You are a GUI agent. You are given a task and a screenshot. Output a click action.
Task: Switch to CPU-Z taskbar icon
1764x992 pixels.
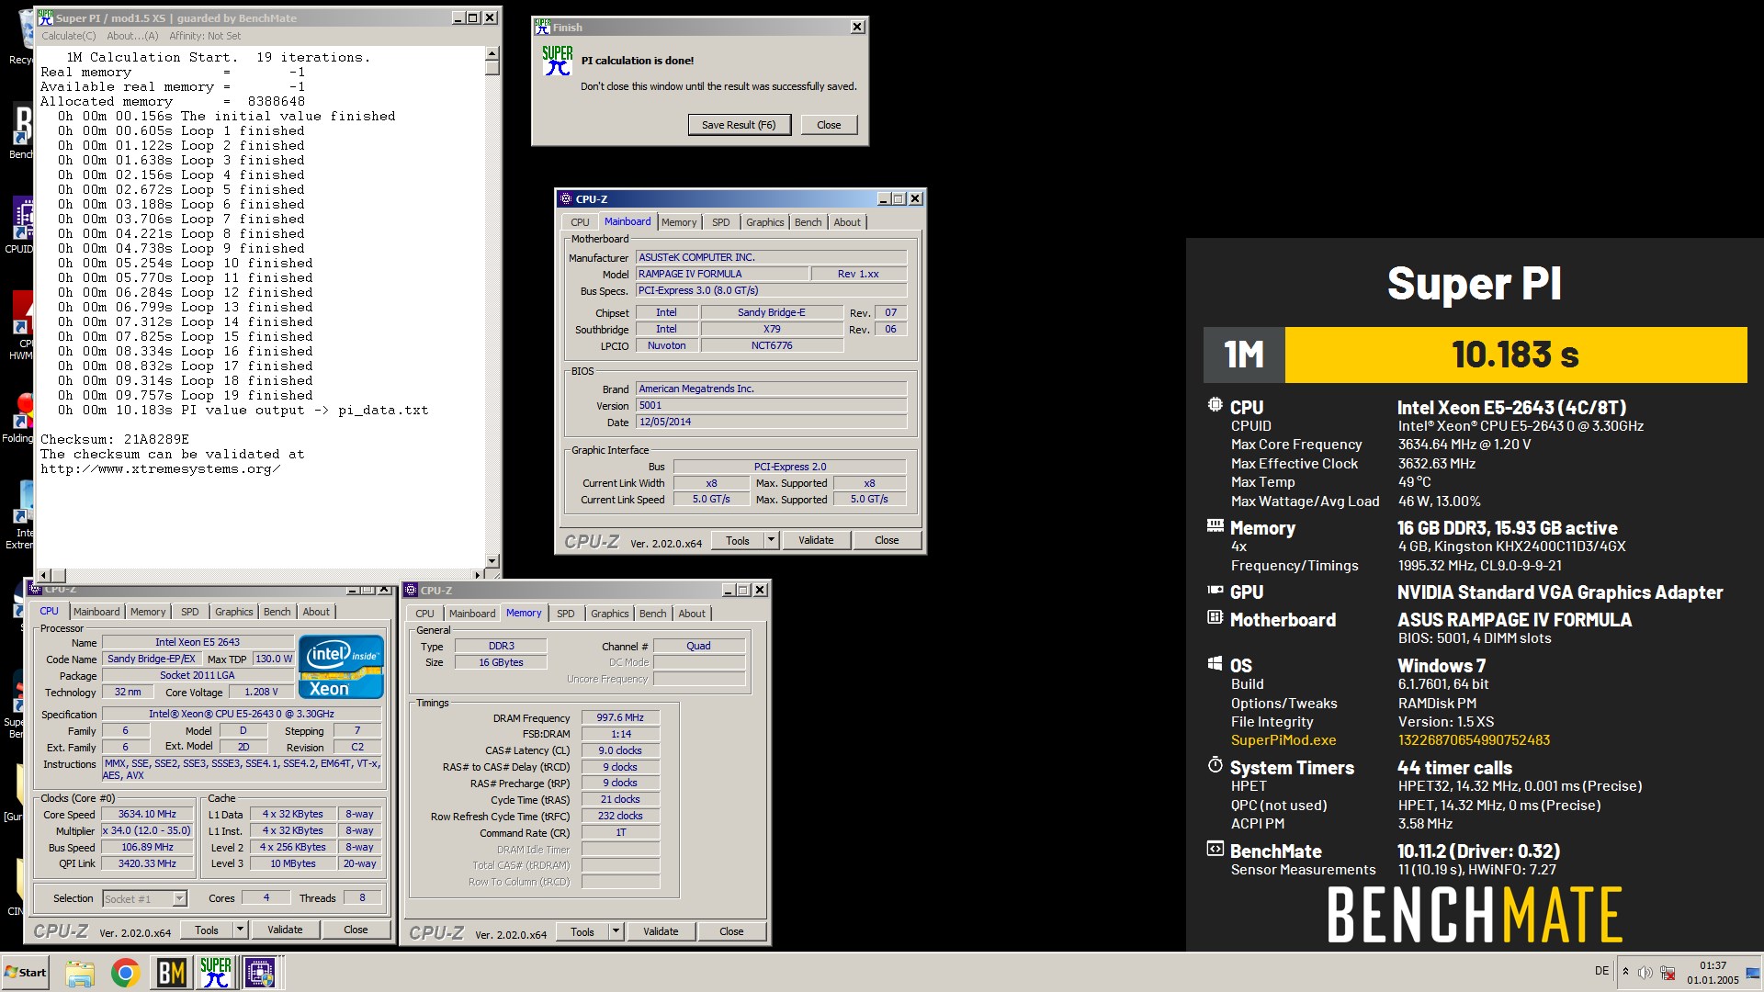pyautogui.click(x=260, y=973)
